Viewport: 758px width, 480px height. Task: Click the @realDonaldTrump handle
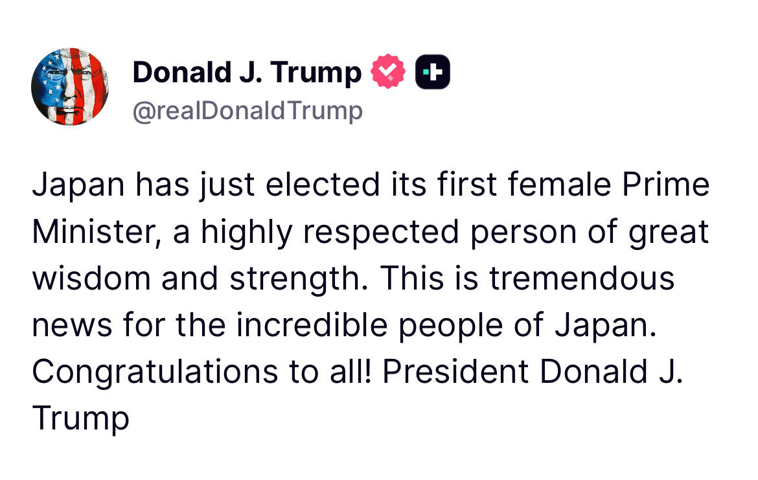(247, 111)
